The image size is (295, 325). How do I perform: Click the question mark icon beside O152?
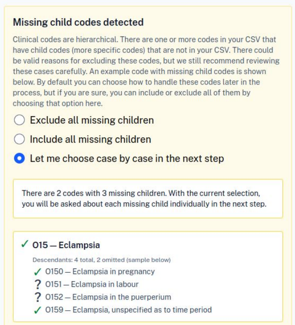click(x=38, y=297)
